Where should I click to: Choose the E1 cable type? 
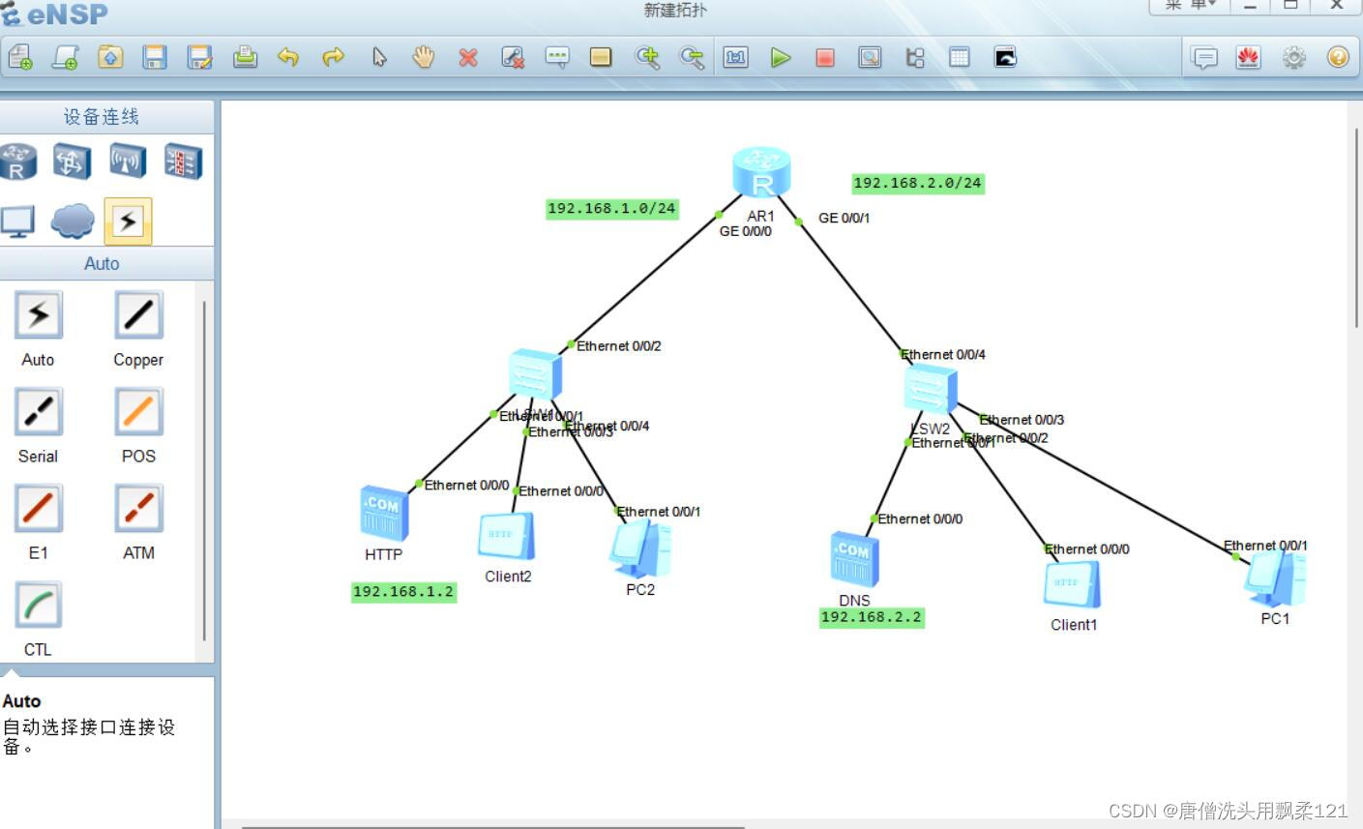point(39,509)
